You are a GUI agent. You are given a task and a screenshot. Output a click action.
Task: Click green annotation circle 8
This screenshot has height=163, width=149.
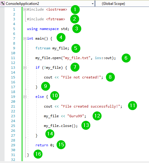(110, 77)
